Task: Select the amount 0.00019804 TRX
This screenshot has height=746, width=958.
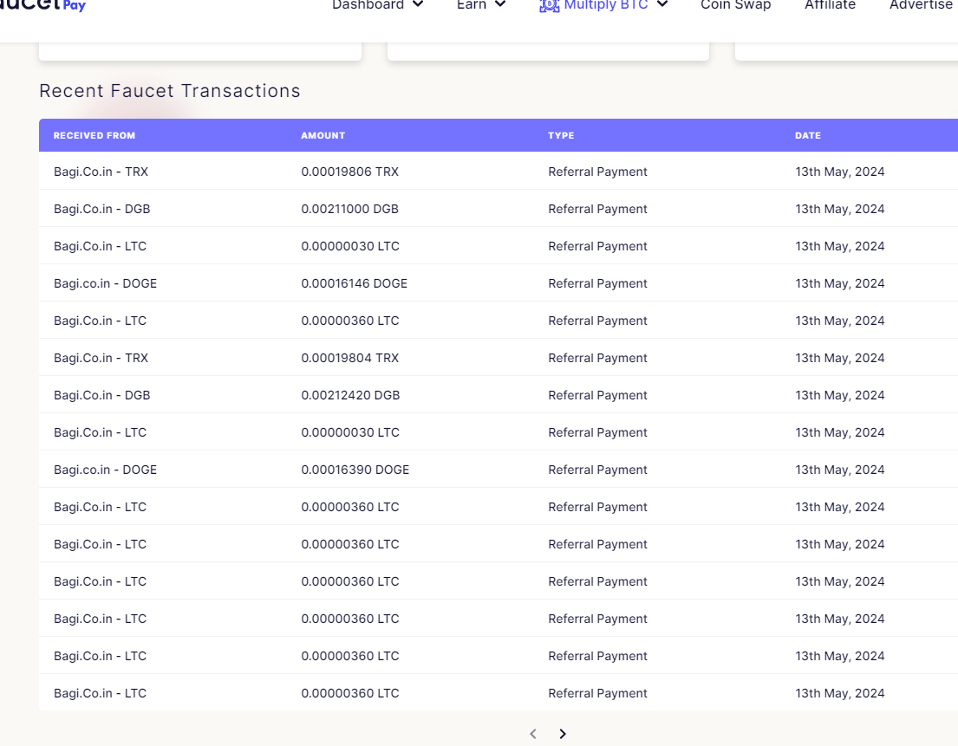Action: [349, 358]
